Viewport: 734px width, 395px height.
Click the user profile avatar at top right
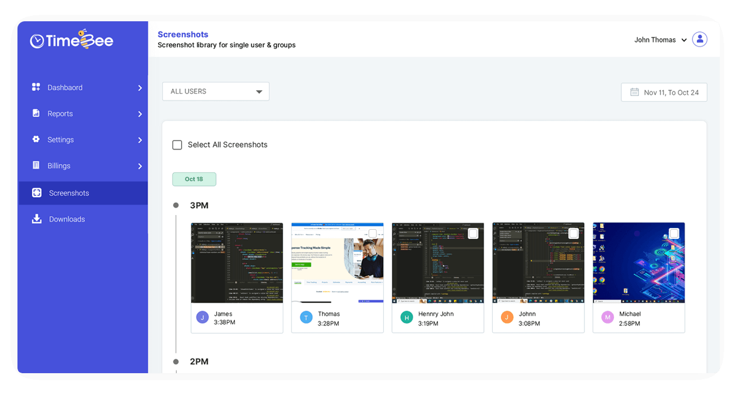[x=700, y=39]
